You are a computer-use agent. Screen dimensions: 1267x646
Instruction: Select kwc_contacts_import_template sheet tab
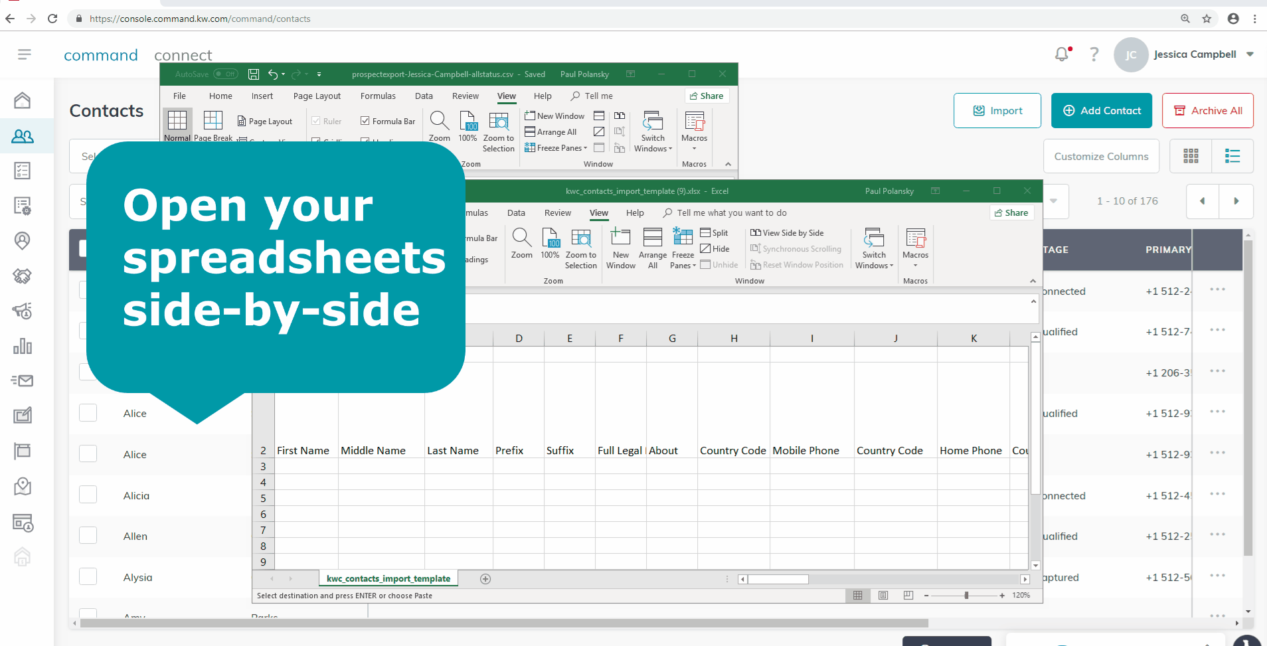(x=388, y=579)
